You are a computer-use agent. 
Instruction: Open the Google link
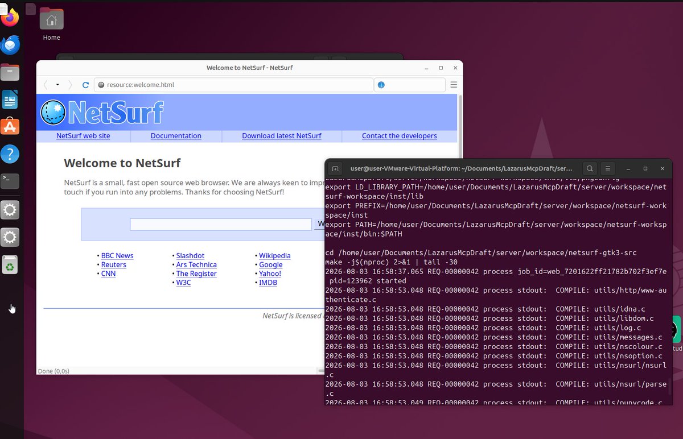tap(271, 265)
